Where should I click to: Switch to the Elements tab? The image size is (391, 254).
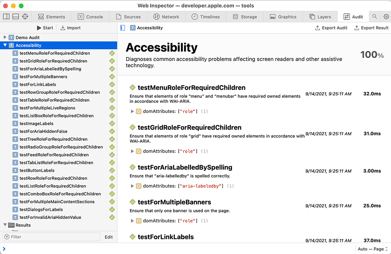tap(51, 17)
